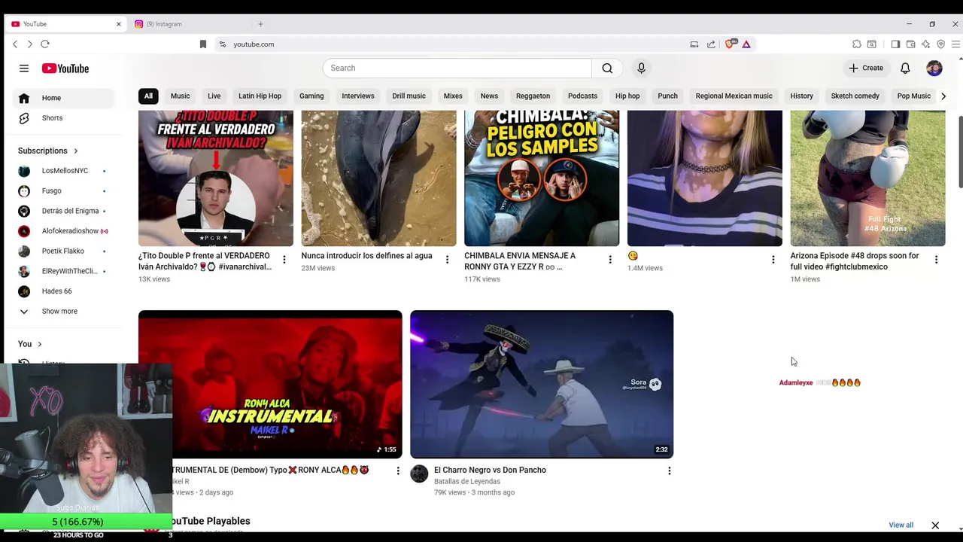Reload the page
The image size is (963, 542).
(x=45, y=44)
